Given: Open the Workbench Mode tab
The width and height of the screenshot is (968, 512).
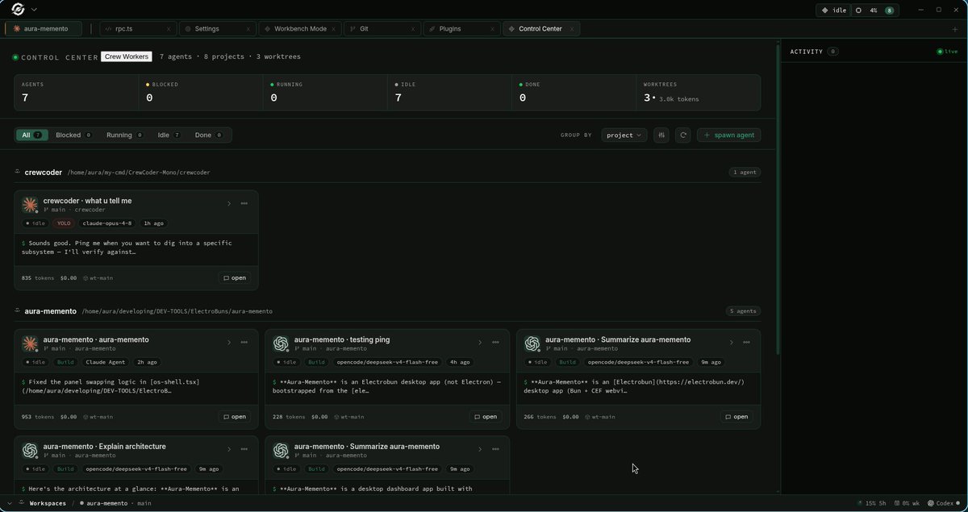Looking at the screenshot, I should [x=300, y=28].
